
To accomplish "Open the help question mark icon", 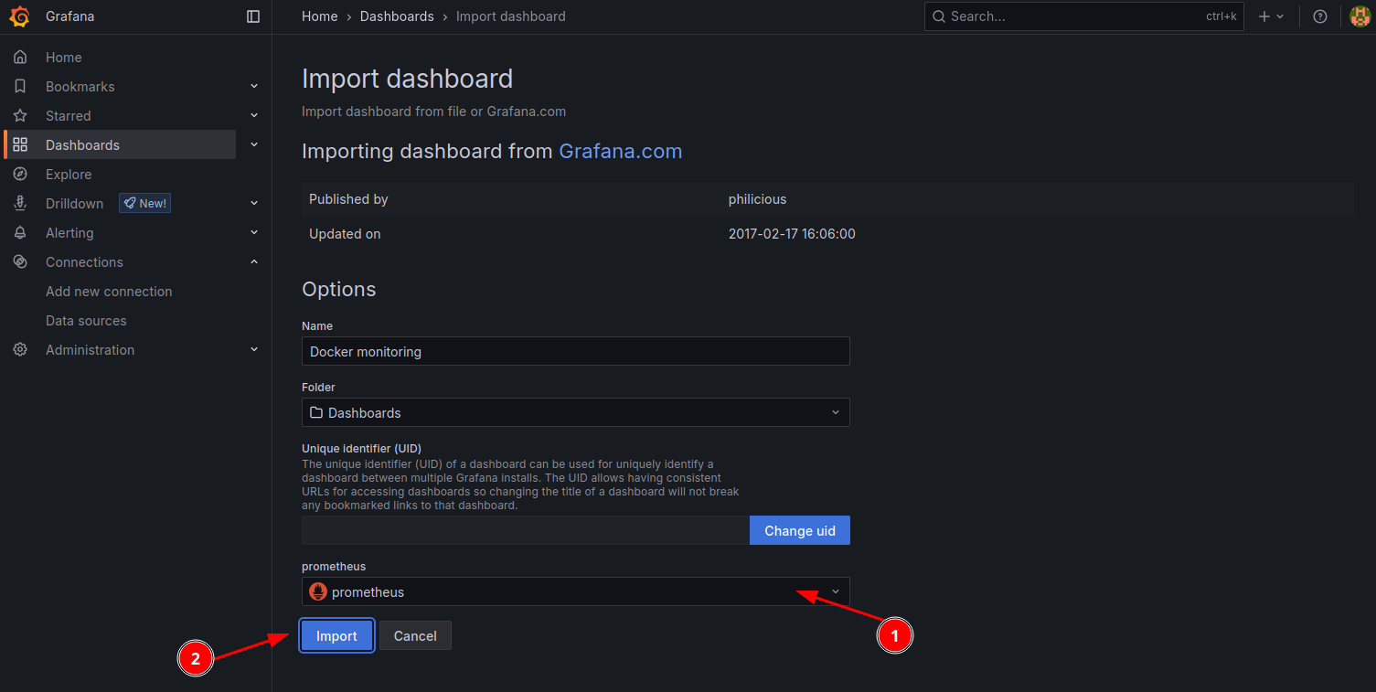I will point(1319,16).
